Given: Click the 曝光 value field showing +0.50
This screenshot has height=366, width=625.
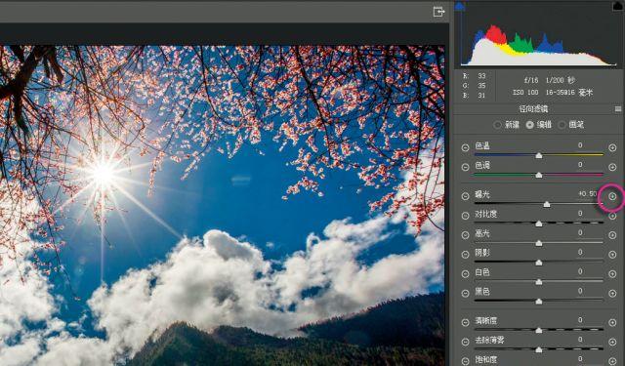Looking at the screenshot, I should click(588, 194).
